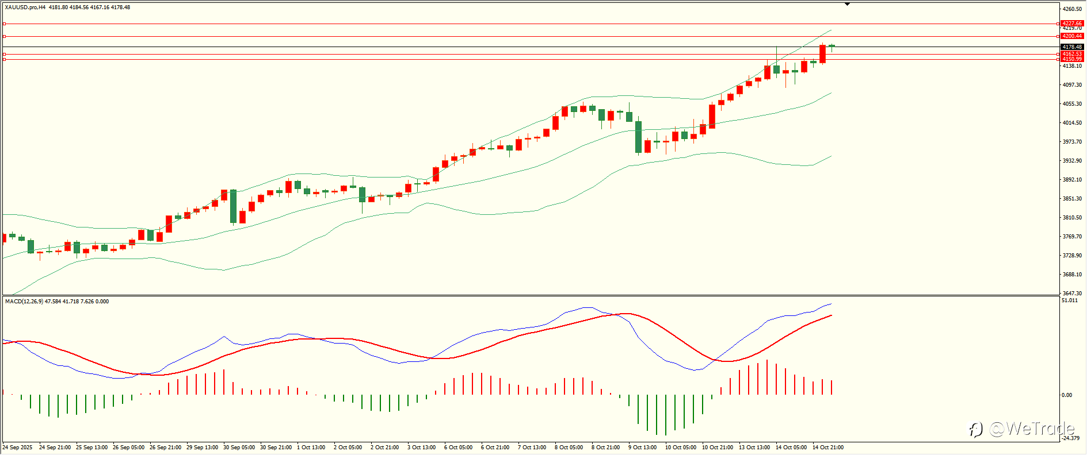Image resolution: width=1087 pixels, height=455 pixels.
Task: Click the MACD 0.00 scale level
Action: 1067,395
